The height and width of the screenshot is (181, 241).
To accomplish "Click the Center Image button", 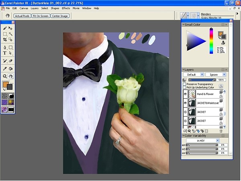I will (60, 16).
